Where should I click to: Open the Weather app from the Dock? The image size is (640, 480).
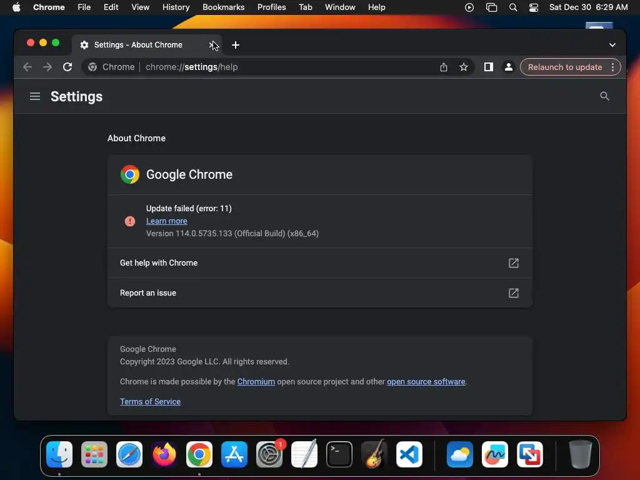tap(459, 454)
